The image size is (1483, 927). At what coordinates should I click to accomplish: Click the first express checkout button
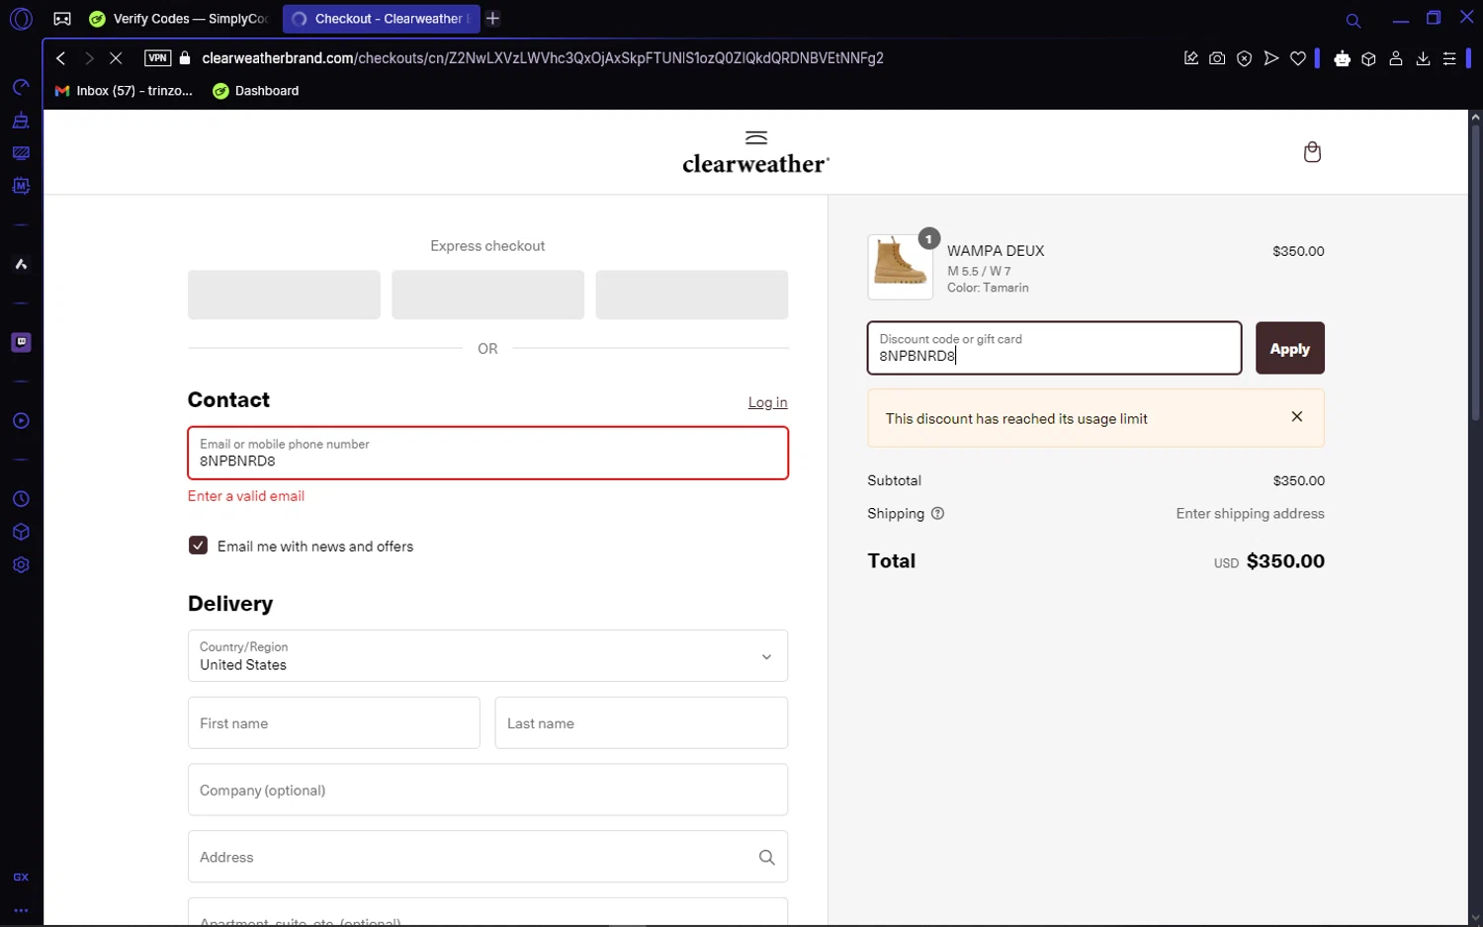(x=284, y=295)
